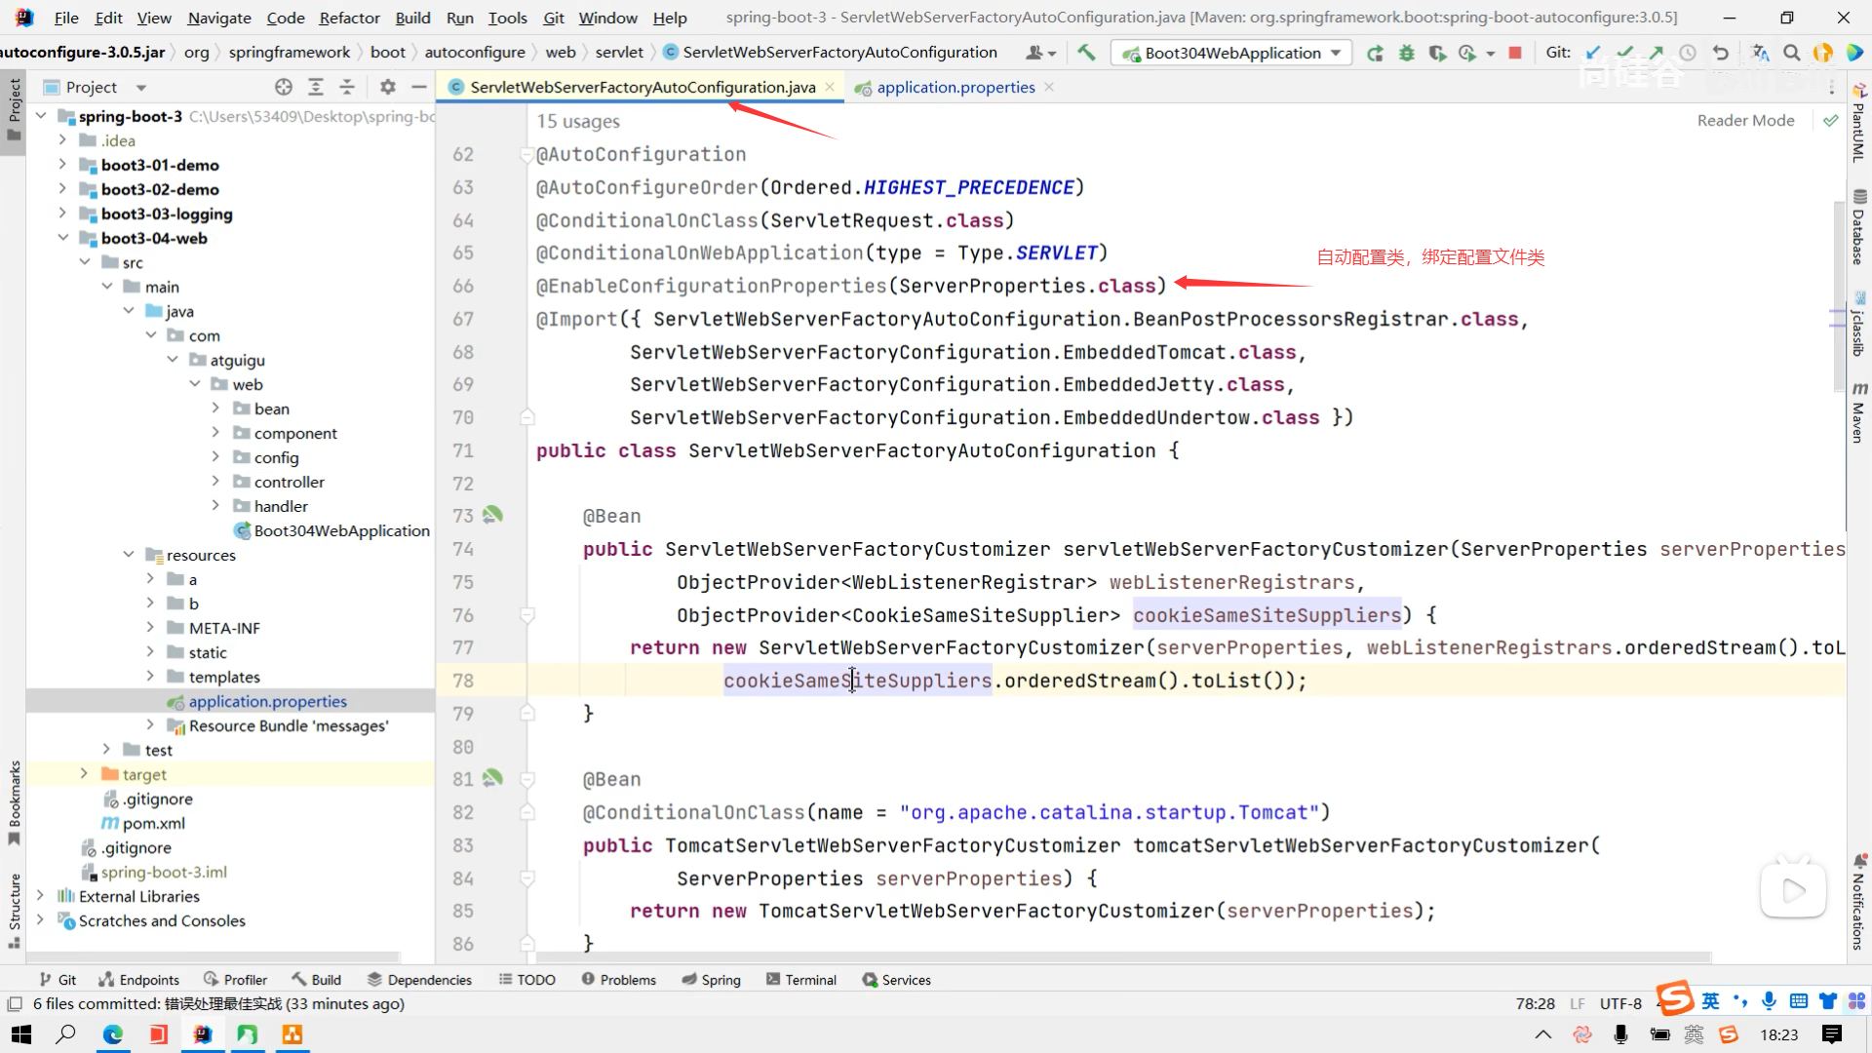Click the Build Project hammer icon
The height and width of the screenshot is (1053, 1872).
tap(1086, 53)
